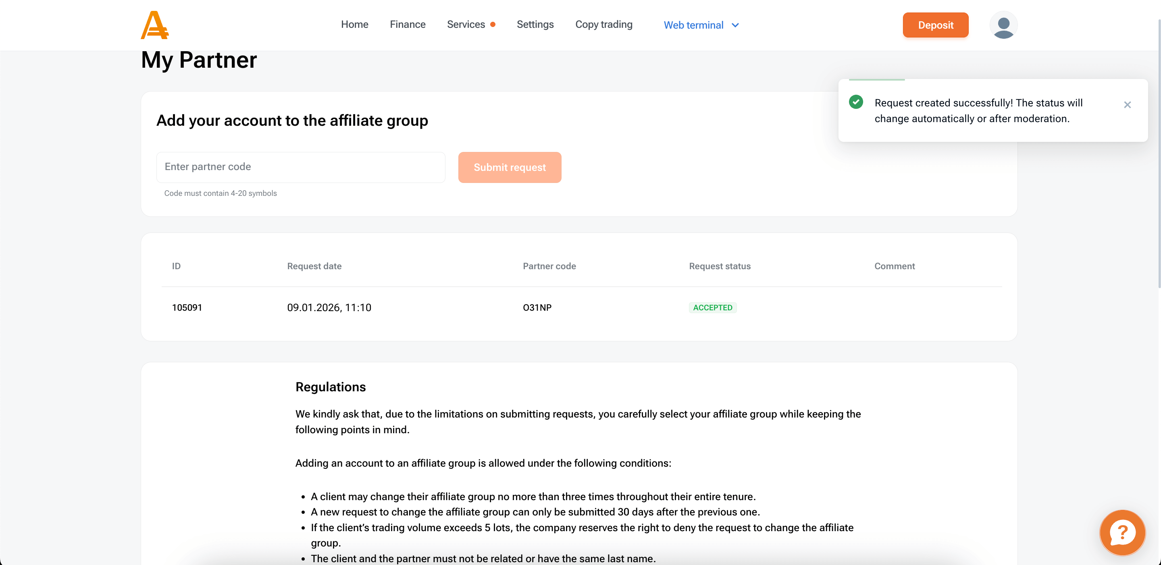Image resolution: width=1161 pixels, height=565 pixels.
Task: Click the orange Services notification dot
Action: [493, 25]
